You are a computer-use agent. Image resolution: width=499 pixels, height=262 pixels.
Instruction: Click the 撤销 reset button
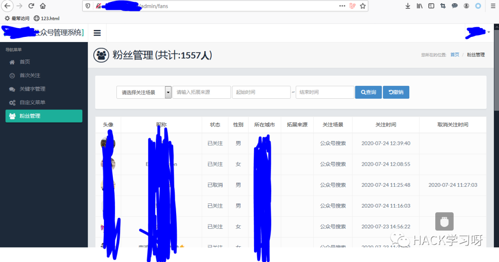[396, 92]
